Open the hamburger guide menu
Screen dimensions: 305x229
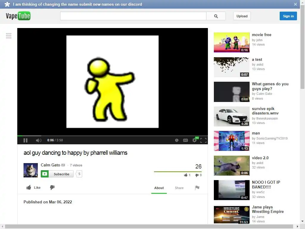(9, 36)
